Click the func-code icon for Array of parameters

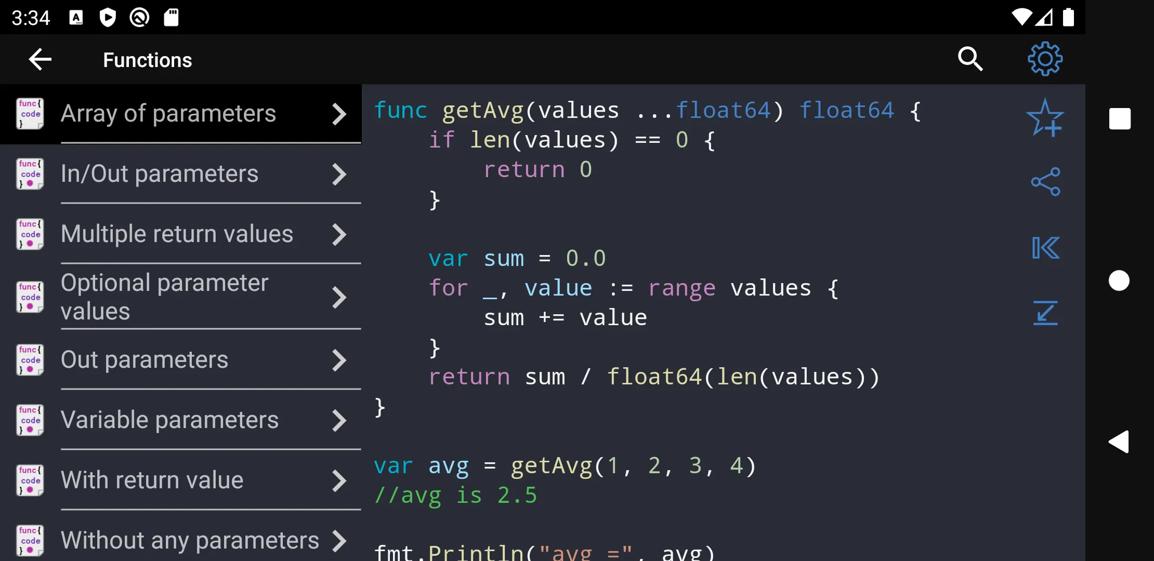30,114
